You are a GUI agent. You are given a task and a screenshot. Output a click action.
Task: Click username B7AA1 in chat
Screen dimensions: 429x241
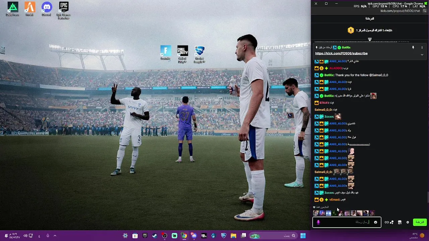click(x=324, y=103)
